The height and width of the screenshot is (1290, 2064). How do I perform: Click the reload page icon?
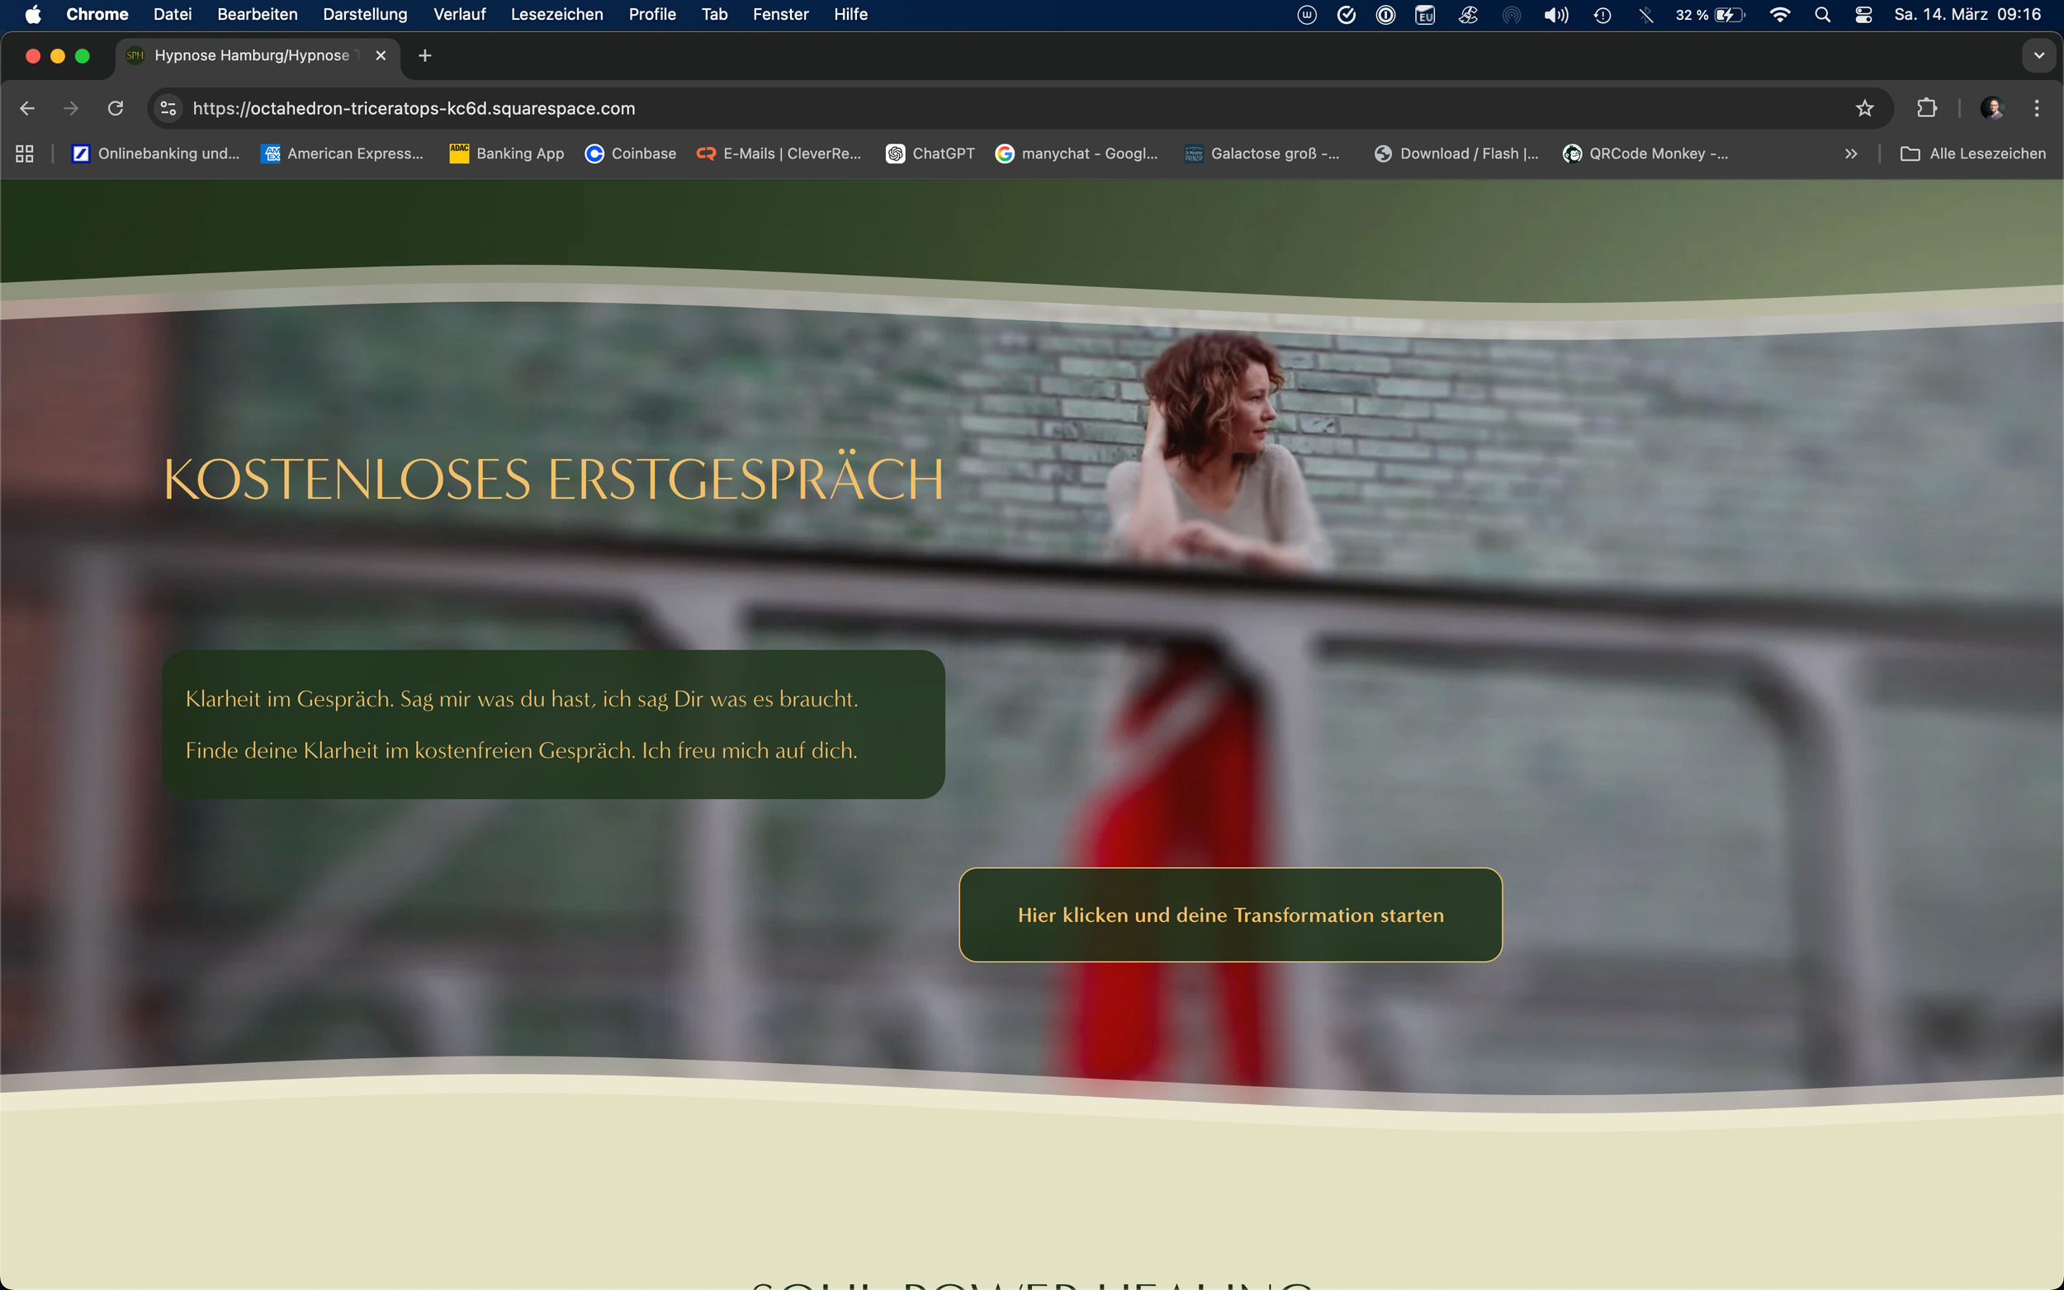point(116,108)
